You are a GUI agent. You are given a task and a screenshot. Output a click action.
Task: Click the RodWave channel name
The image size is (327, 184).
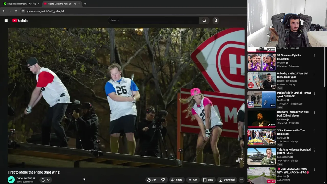pos(282,119)
